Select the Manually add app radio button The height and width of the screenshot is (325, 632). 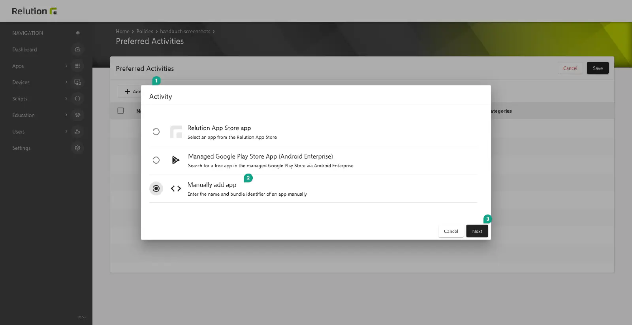tap(156, 189)
